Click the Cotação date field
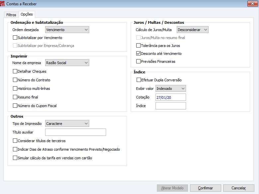 170,97
